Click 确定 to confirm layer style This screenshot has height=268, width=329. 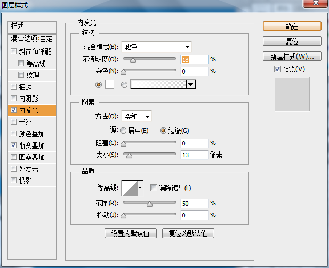(x=292, y=27)
